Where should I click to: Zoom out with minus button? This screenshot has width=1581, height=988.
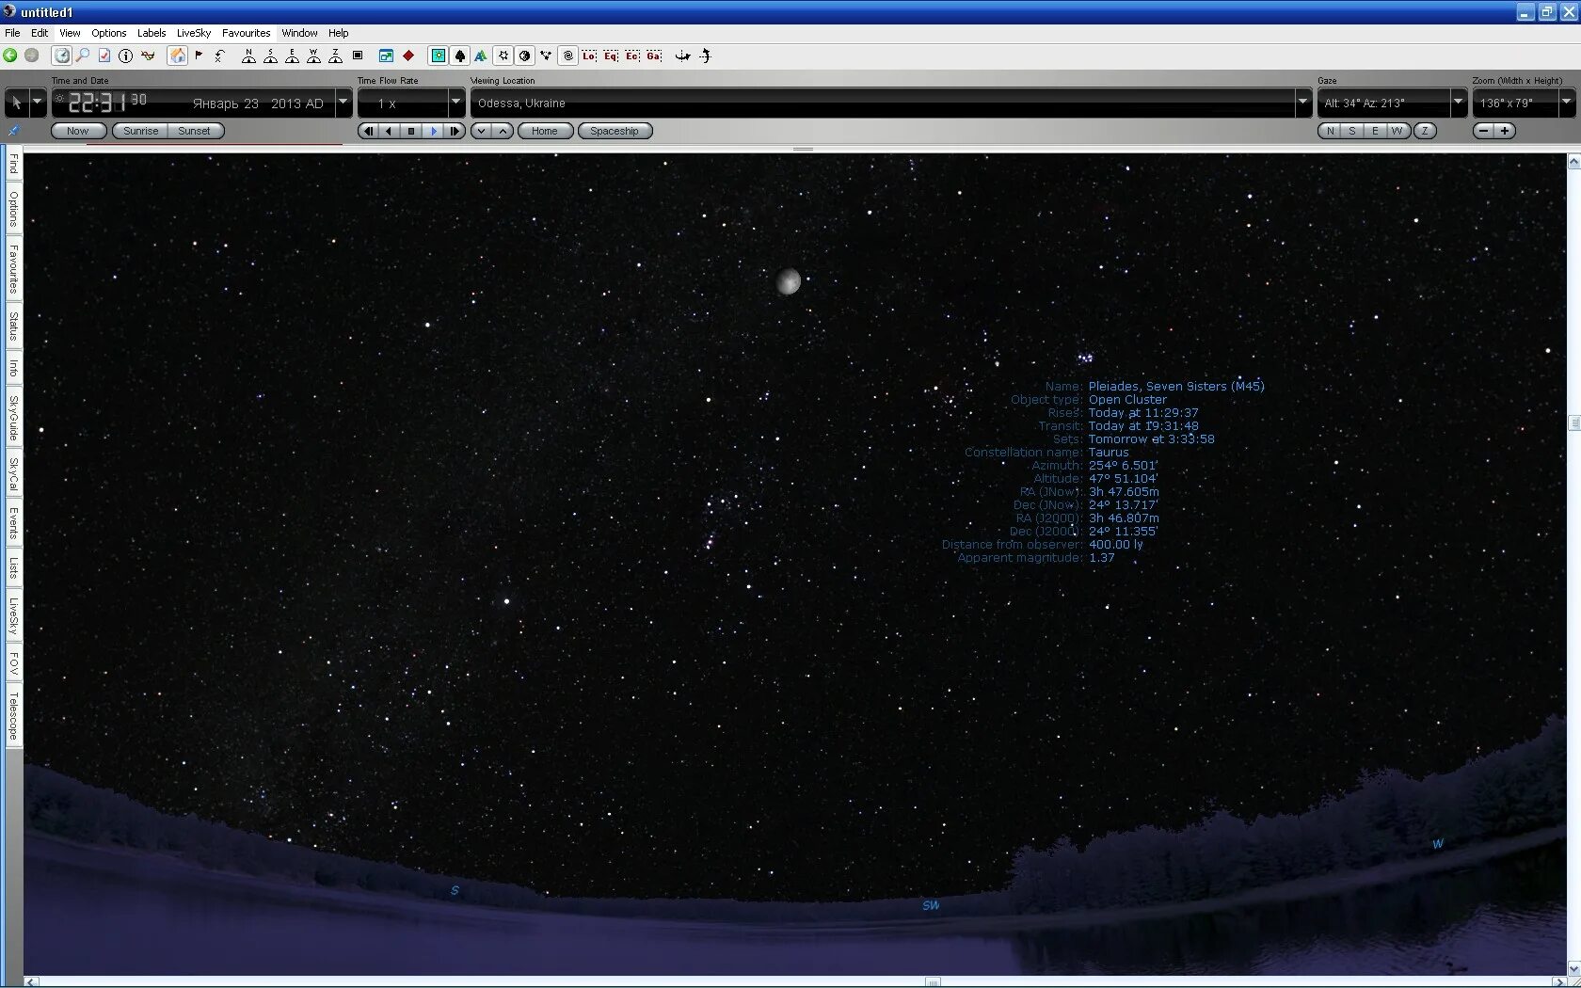pyautogui.click(x=1484, y=131)
